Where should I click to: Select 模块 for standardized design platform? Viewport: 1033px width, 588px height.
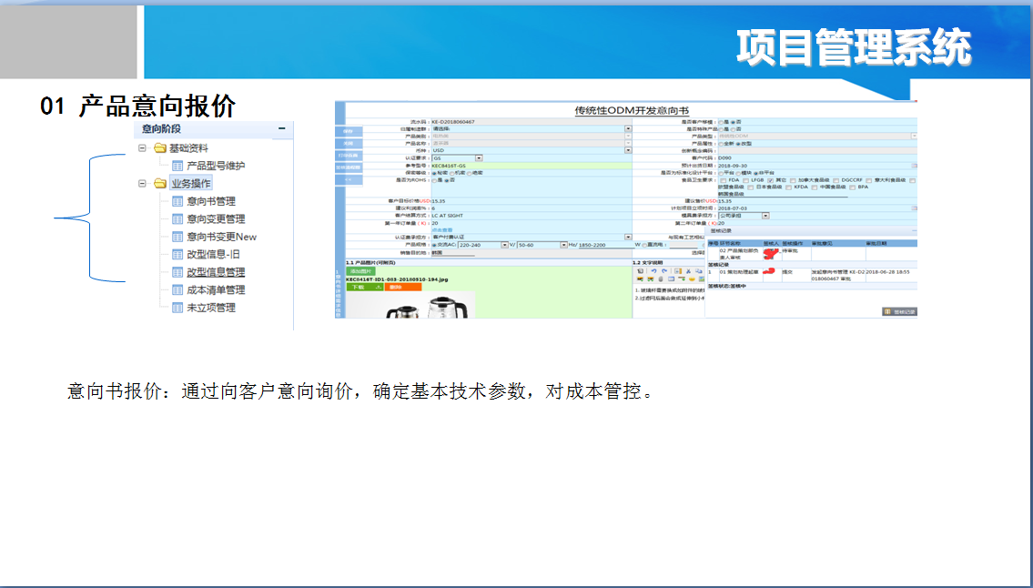pyautogui.click(x=738, y=173)
